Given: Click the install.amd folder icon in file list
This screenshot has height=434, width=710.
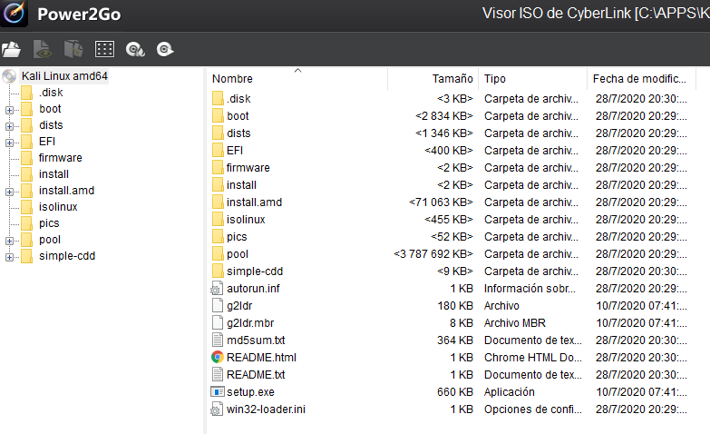Looking at the screenshot, I should [218, 202].
